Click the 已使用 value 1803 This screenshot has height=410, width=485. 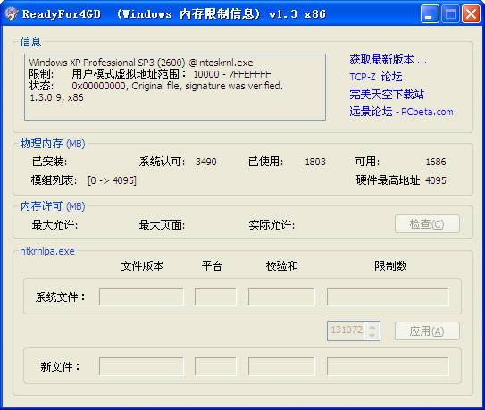coord(315,162)
